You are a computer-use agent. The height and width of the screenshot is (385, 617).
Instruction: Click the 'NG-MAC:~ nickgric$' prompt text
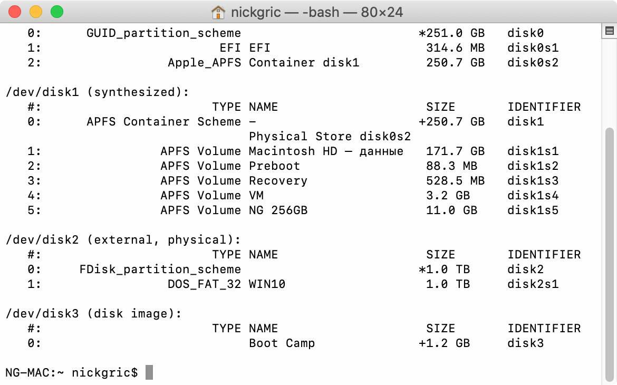pyautogui.click(x=72, y=372)
